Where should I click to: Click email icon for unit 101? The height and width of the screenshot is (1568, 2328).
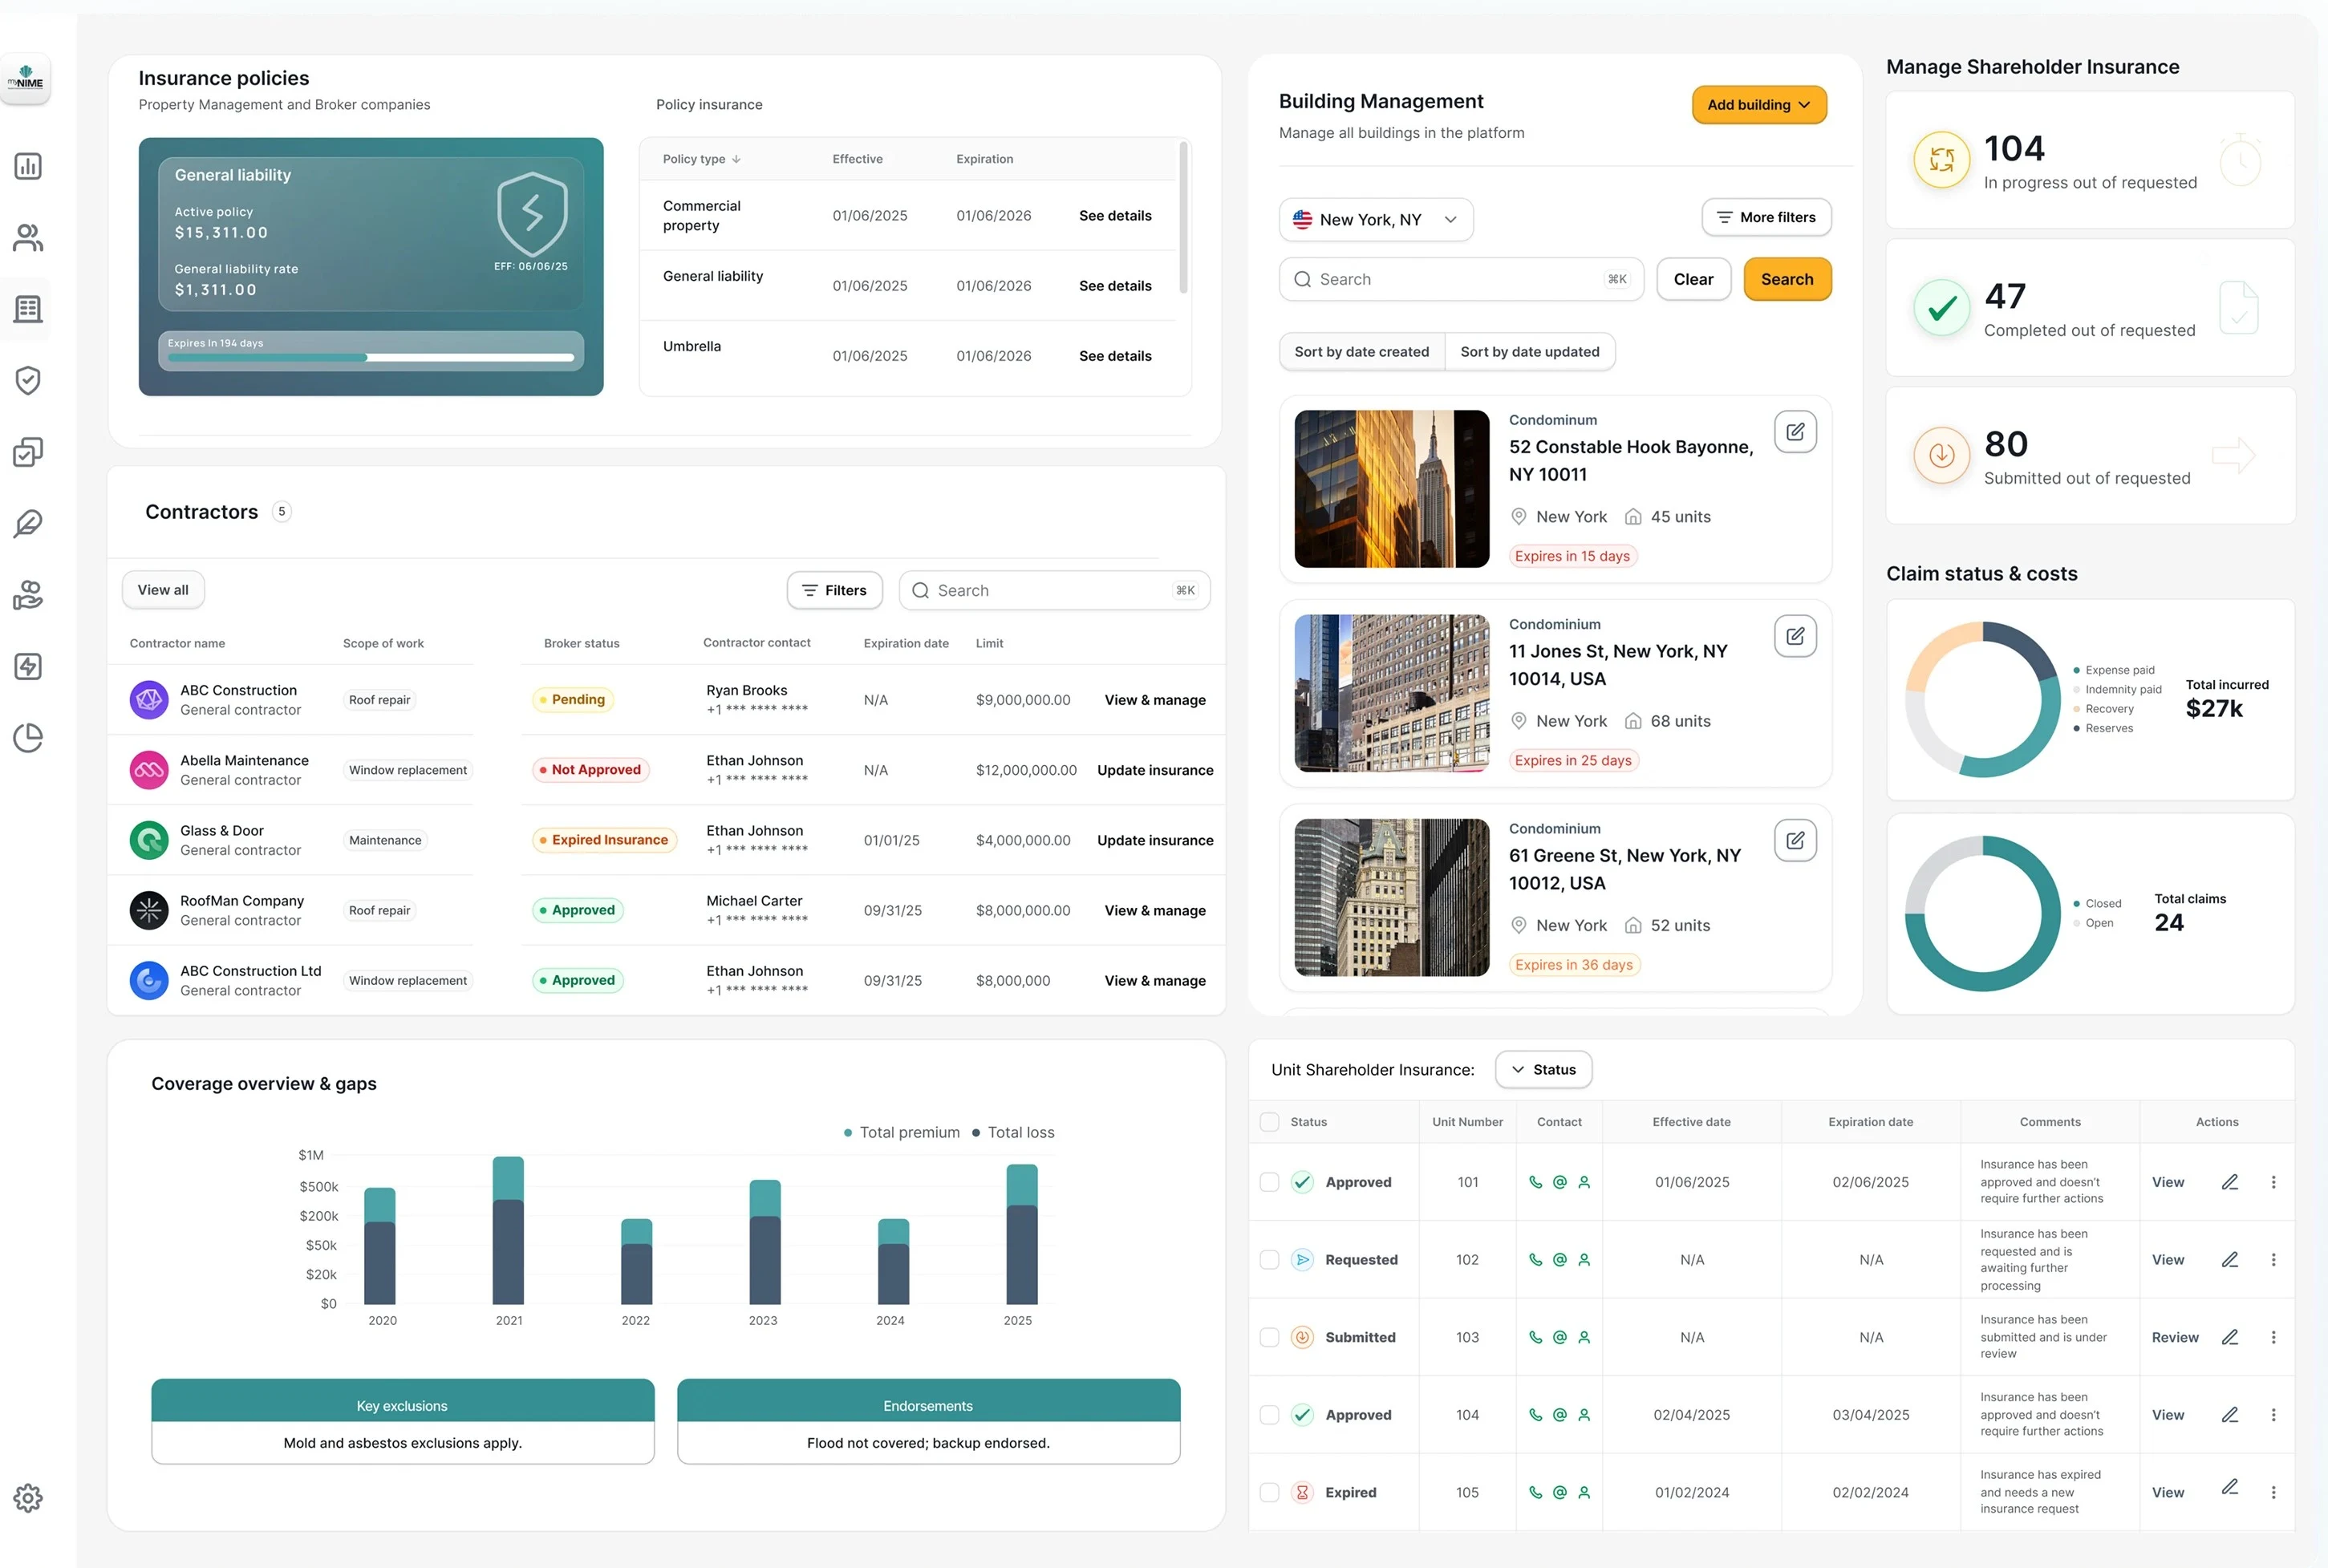pyautogui.click(x=1559, y=1182)
